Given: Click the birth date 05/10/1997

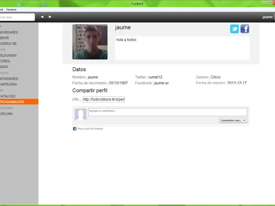Looking at the screenshot, I should (x=118, y=83).
